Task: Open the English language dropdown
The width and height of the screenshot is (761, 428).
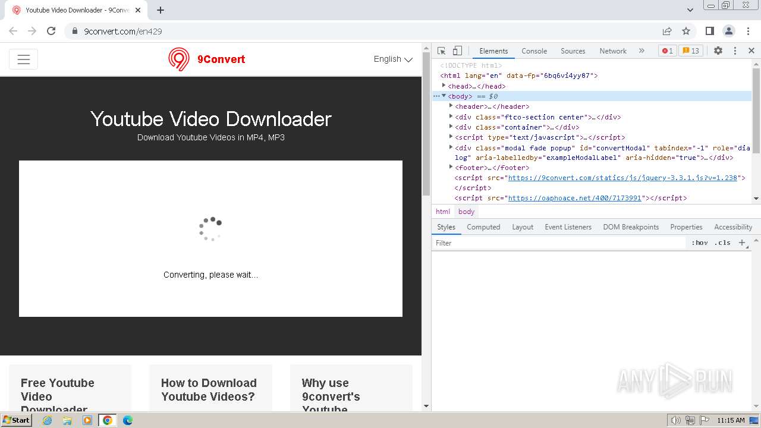Action: tap(393, 59)
